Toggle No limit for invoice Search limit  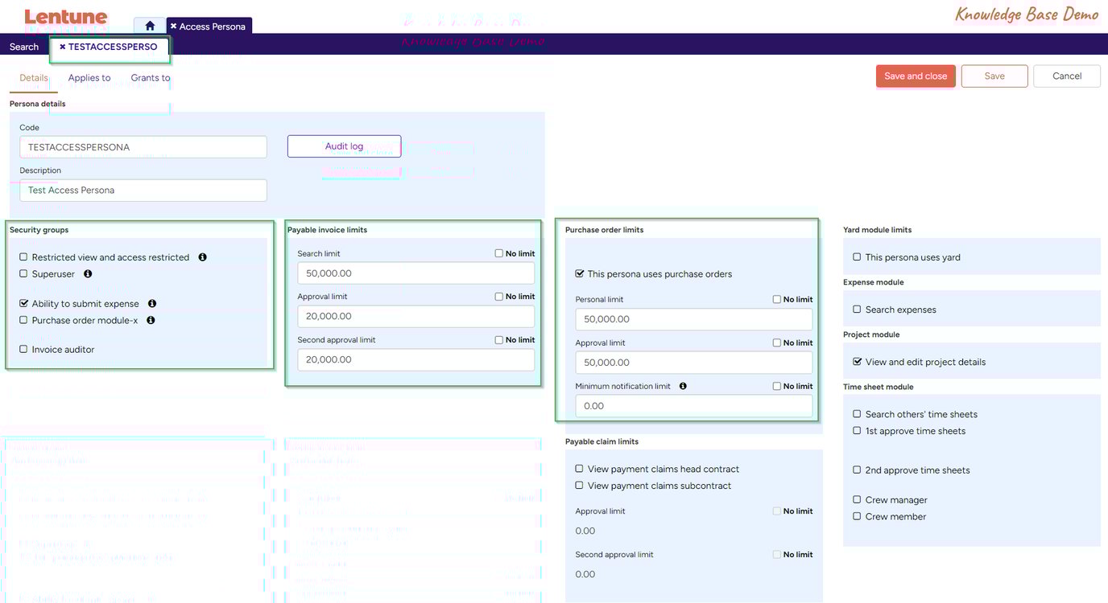499,254
